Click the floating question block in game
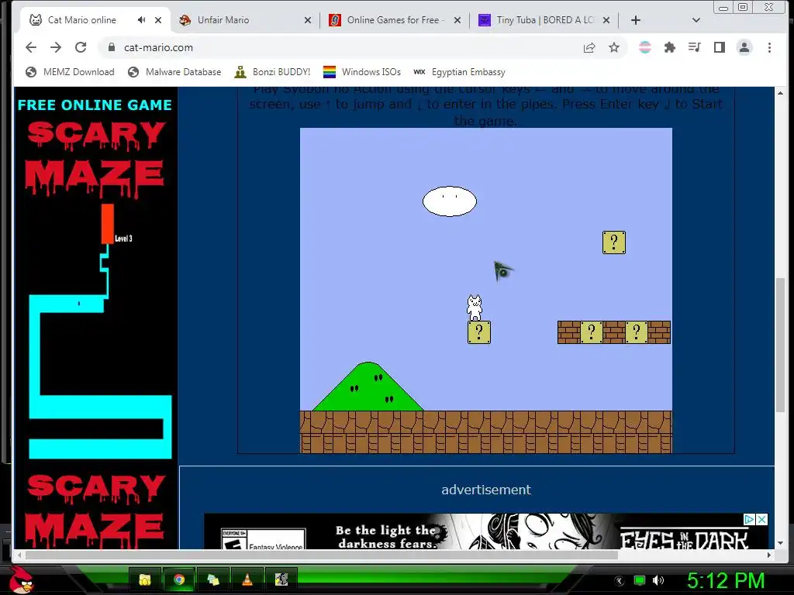 point(614,242)
